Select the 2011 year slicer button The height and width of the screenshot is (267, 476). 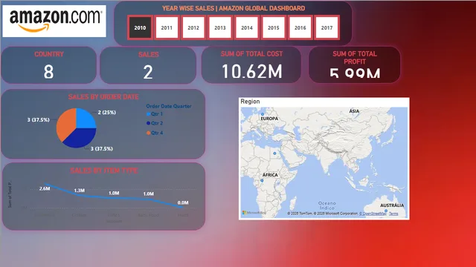point(167,27)
